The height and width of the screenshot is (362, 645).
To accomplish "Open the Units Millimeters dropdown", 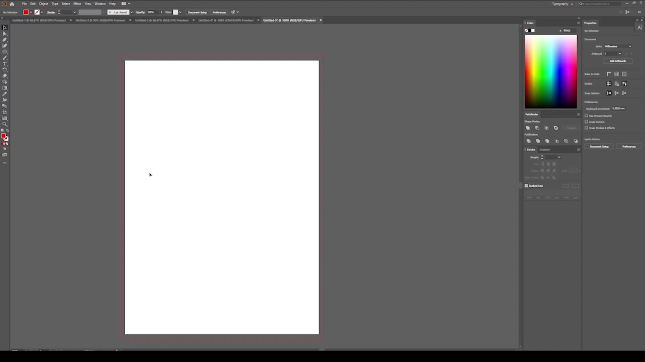I will pyautogui.click(x=618, y=46).
